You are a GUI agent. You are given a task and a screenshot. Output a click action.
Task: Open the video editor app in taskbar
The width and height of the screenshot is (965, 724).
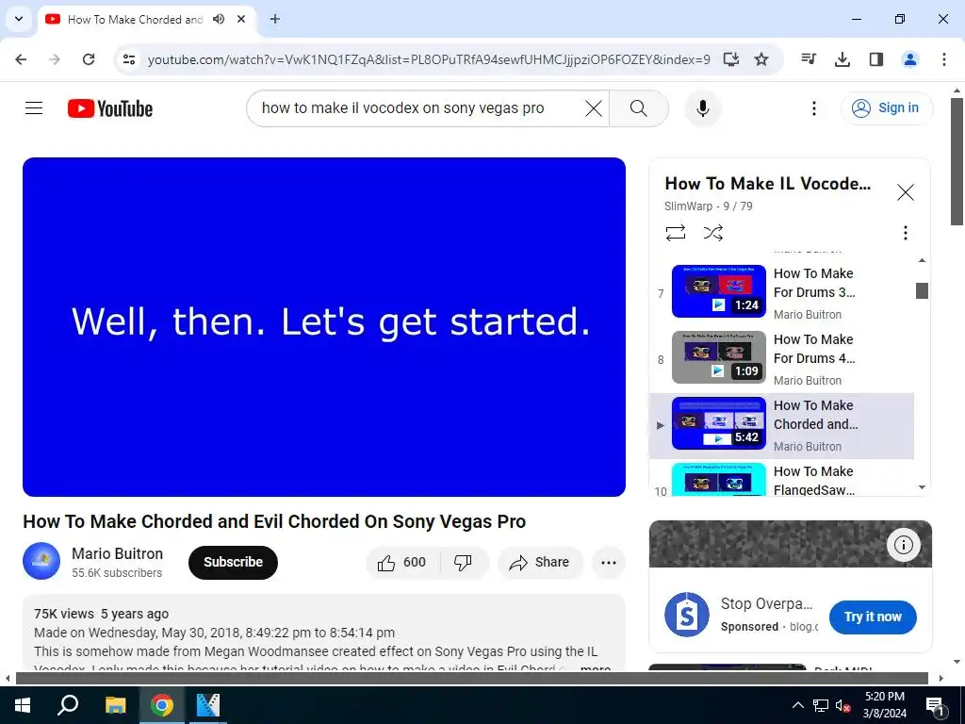point(208,705)
